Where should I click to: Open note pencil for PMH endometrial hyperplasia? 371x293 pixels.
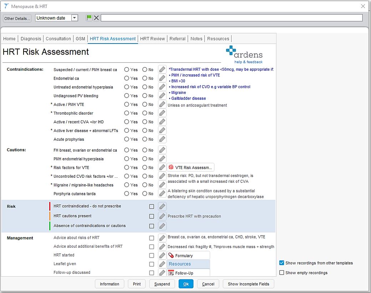[162, 159]
